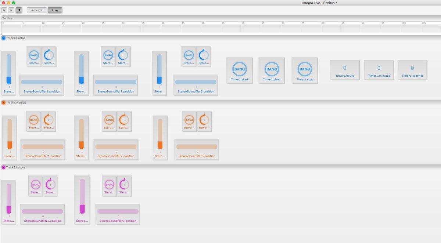Click the return-to-start transport button

click(x=4, y=10)
